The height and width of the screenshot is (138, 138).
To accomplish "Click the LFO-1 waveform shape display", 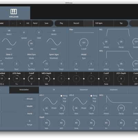I will [50, 101].
